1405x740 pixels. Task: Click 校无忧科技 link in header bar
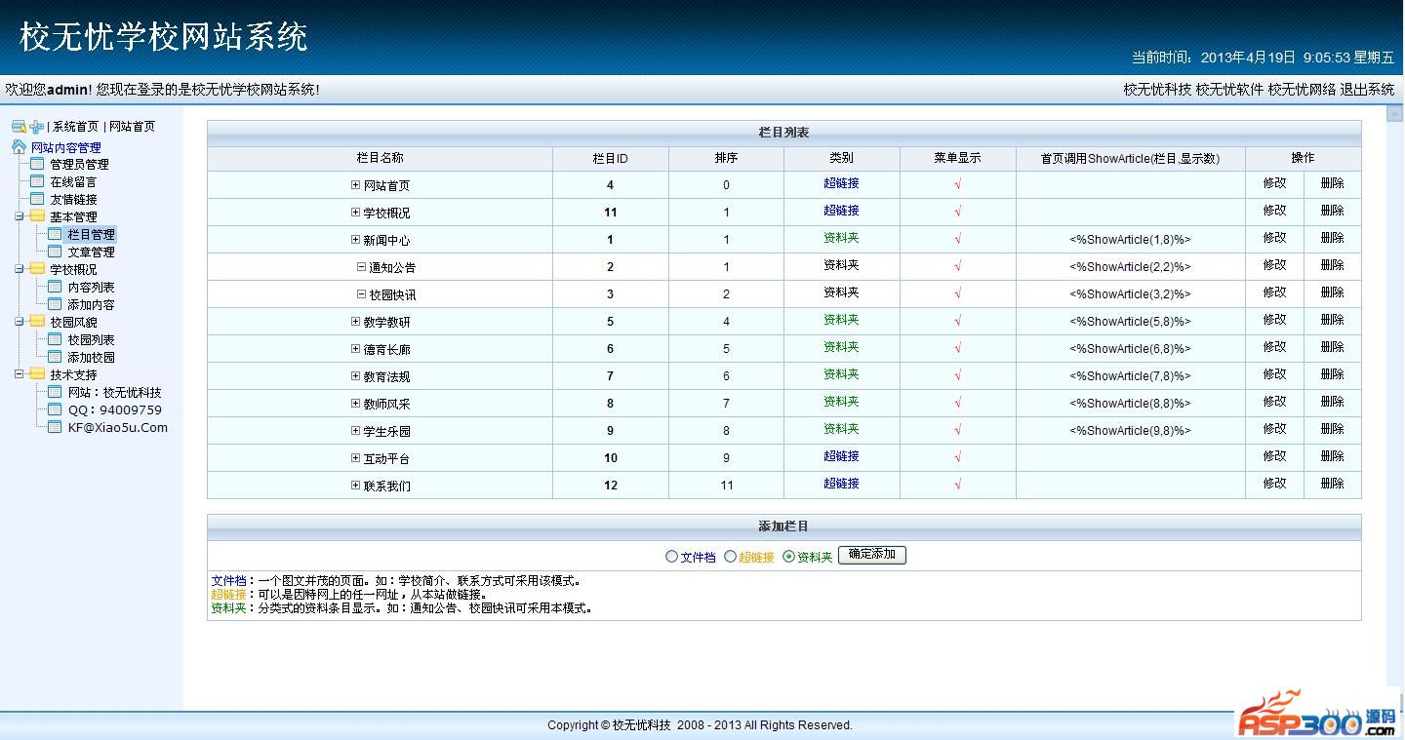point(1157,90)
